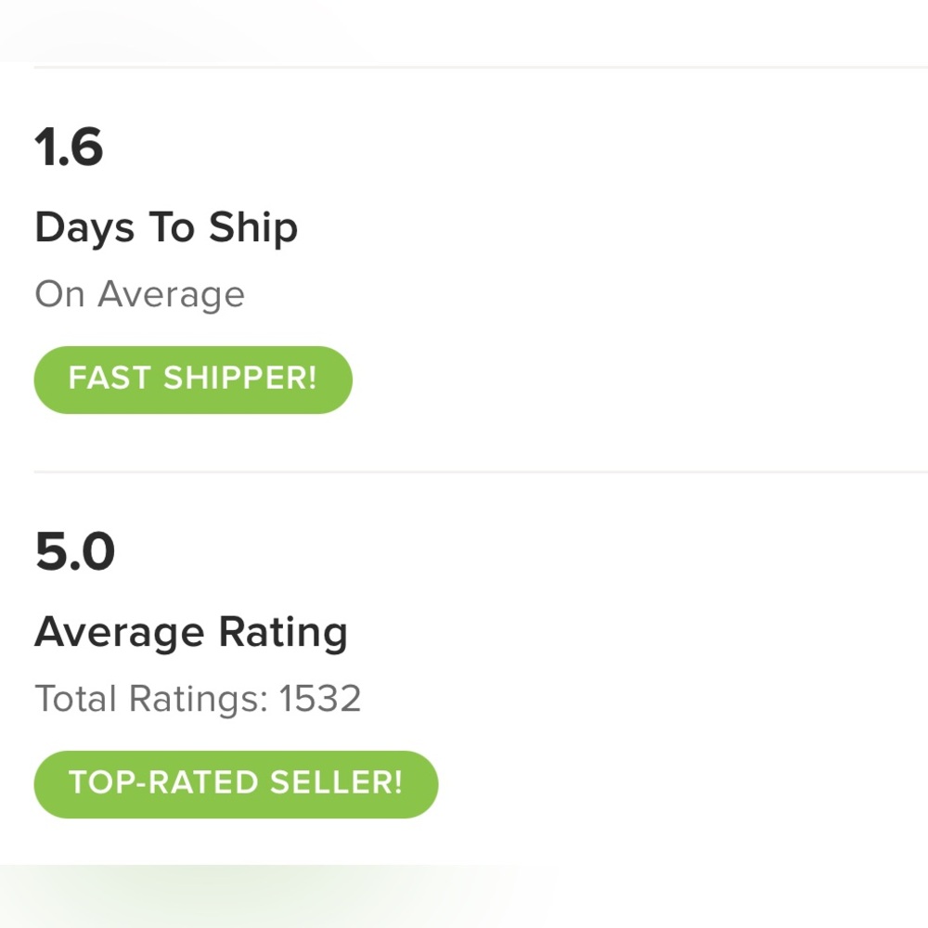Click the divider above the 5.0 rating

481,471
